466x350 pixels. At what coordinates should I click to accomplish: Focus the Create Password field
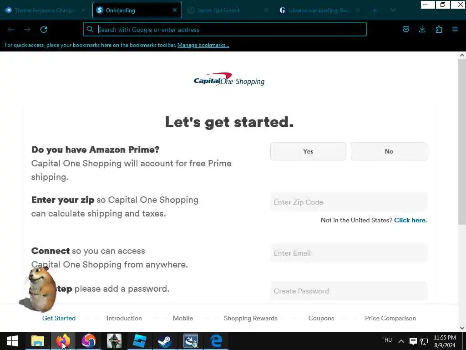pyautogui.click(x=349, y=291)
